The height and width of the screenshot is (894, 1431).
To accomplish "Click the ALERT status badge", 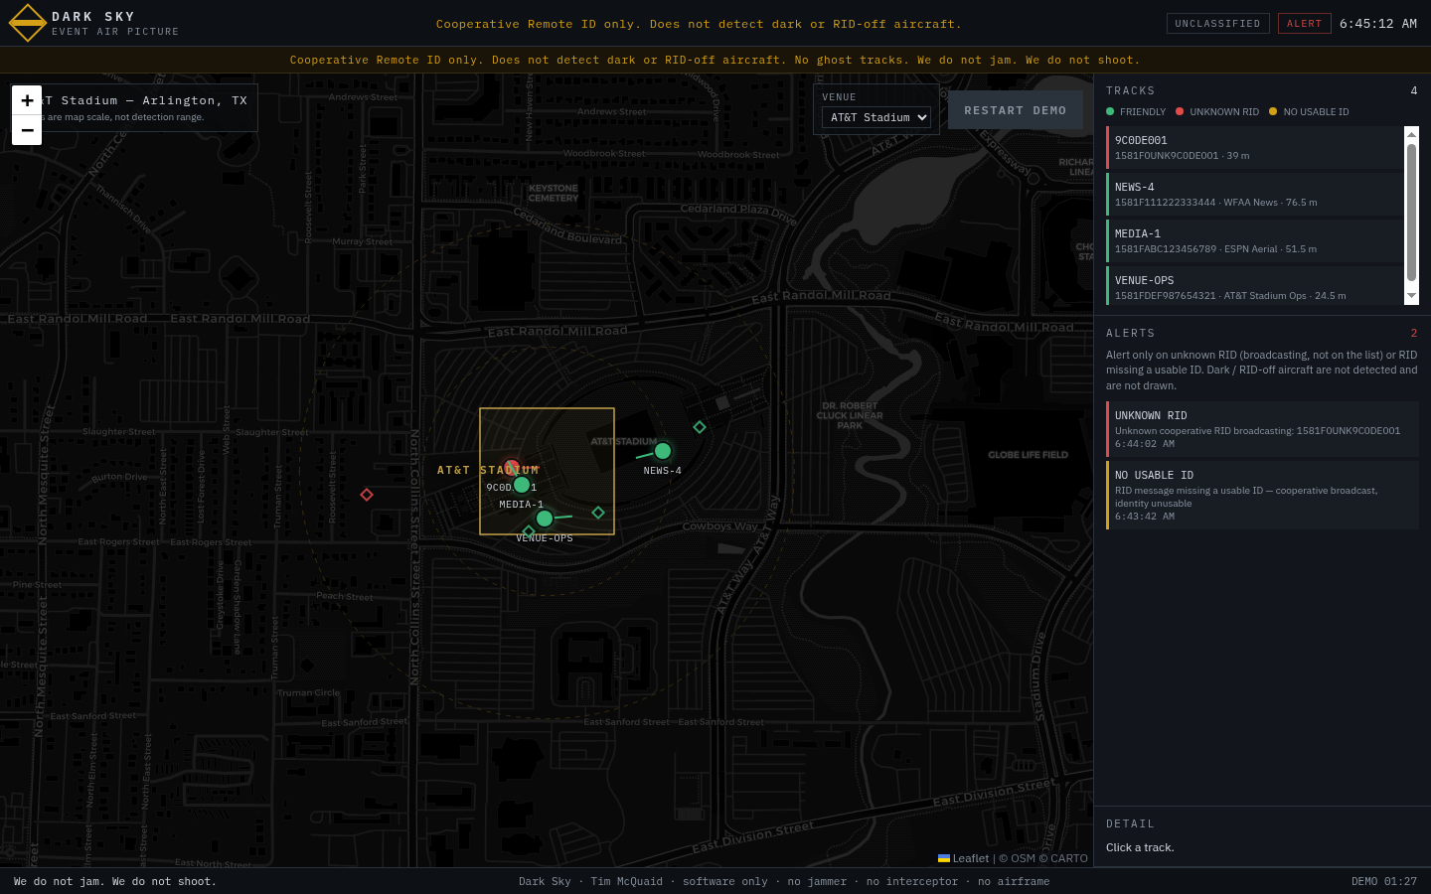I will click(x=1305, y=23).
